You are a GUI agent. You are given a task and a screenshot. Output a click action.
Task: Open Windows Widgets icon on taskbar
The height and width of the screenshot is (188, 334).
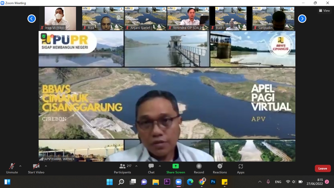click(x=7, y=182)
